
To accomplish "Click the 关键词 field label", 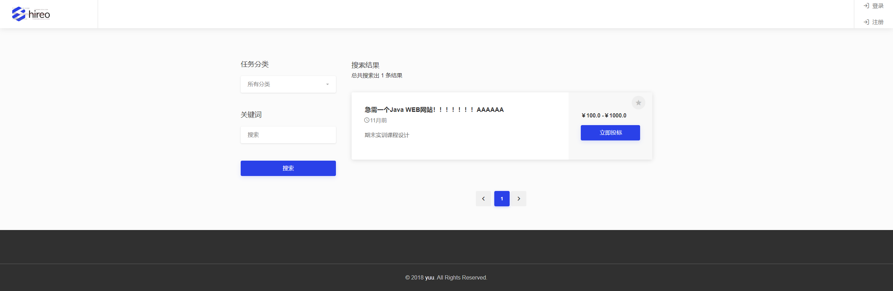I will click(x=251, y=115).
